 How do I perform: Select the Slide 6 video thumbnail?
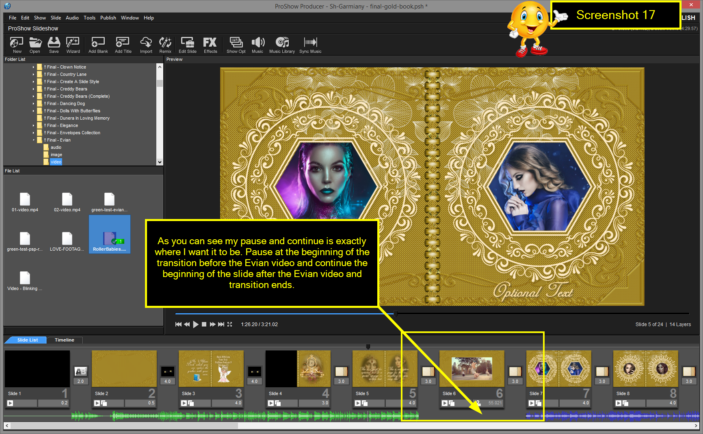[x=472, y=369]
